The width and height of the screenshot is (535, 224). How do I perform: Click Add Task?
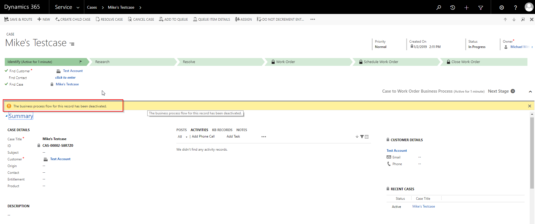click(233, 136)
